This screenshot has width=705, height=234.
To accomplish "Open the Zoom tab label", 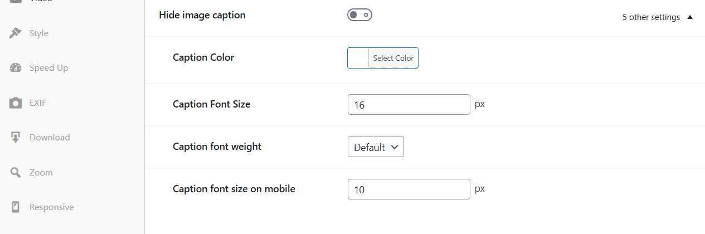I will 41,173.
